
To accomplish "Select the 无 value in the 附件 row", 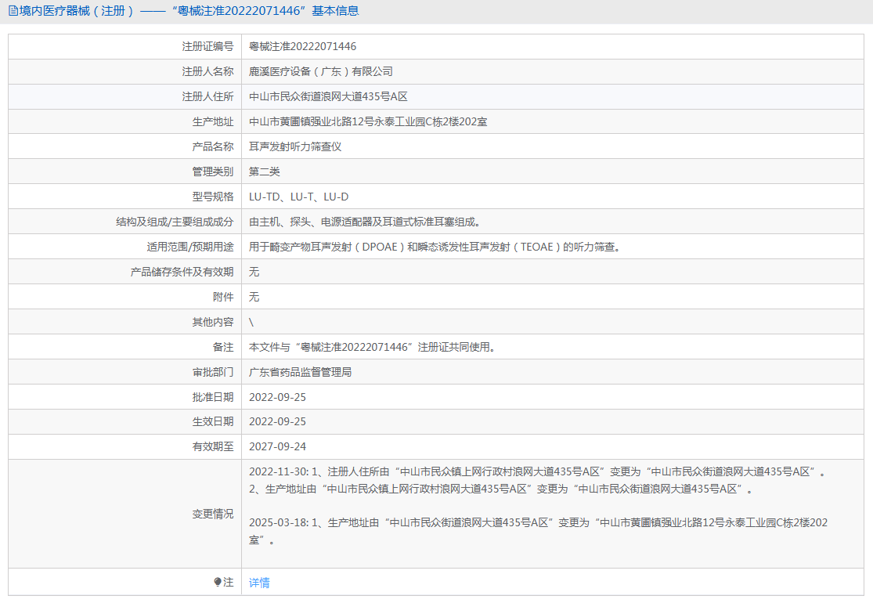I will point(254,297).
